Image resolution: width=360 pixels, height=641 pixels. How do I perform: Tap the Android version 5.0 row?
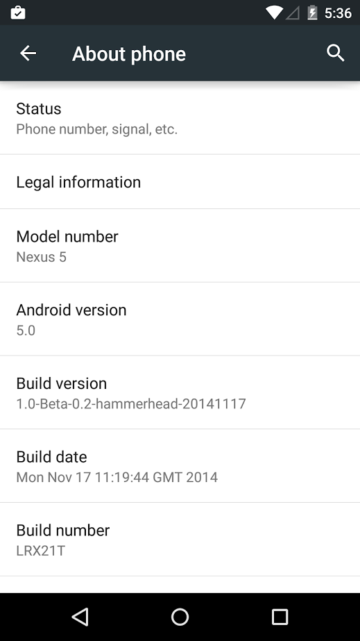pyautogui.click(x=180, y=319)
